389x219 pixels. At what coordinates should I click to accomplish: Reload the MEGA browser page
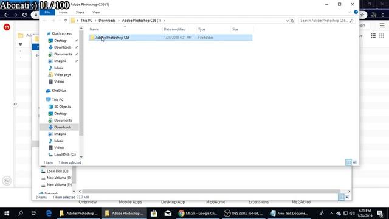click(24, 15)
